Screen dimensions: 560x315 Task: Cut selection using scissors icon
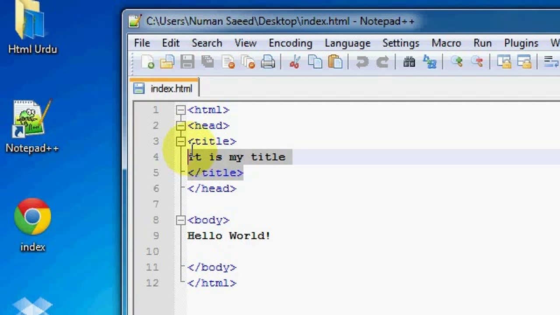coord(294,62)
